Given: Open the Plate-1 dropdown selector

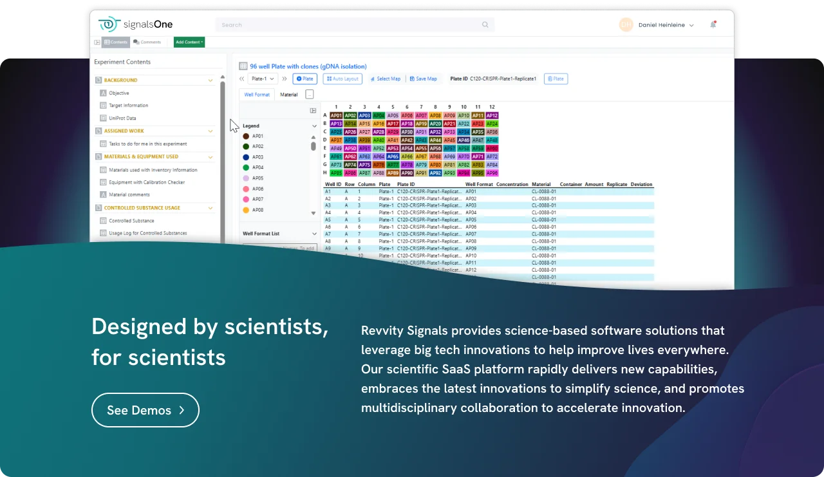Looking at the screenshot, I should pos(263,79).
